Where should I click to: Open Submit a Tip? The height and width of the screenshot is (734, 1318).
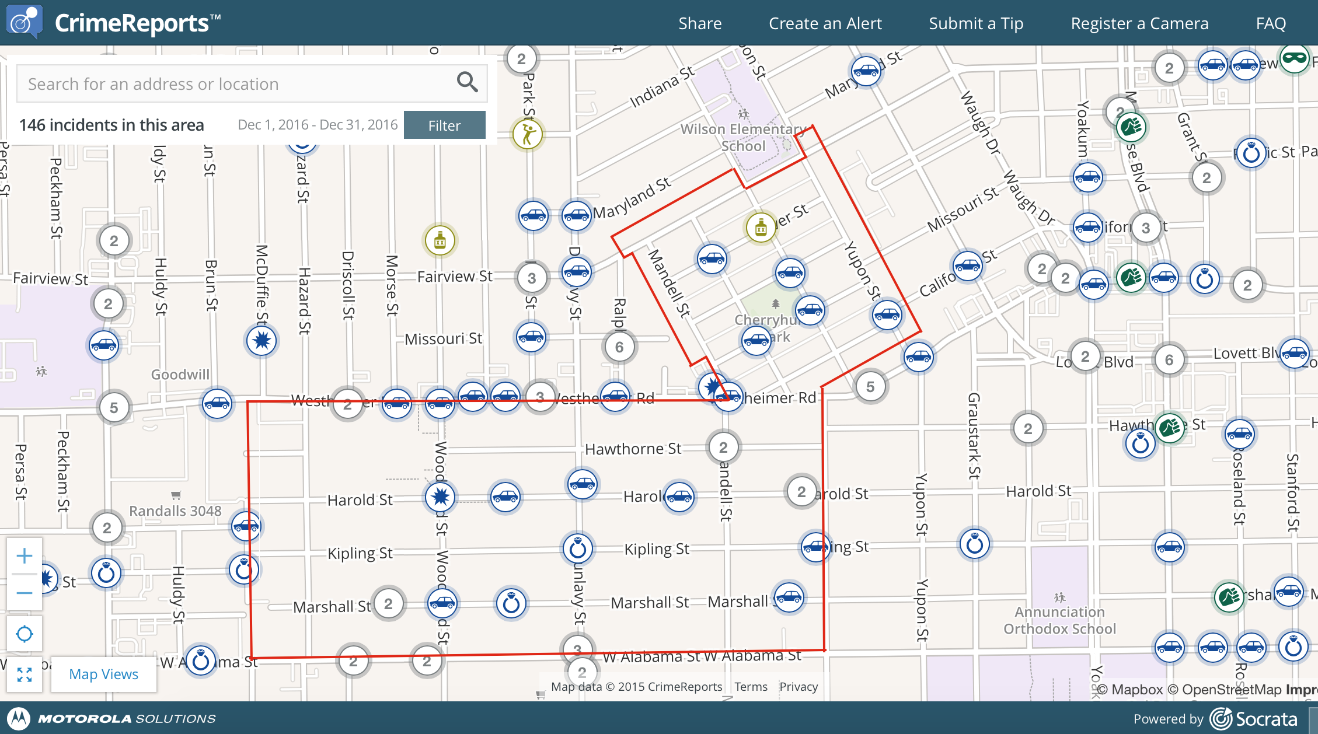[x=976, y=23]
